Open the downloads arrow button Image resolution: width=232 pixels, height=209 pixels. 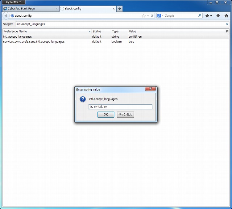point(218,16)
